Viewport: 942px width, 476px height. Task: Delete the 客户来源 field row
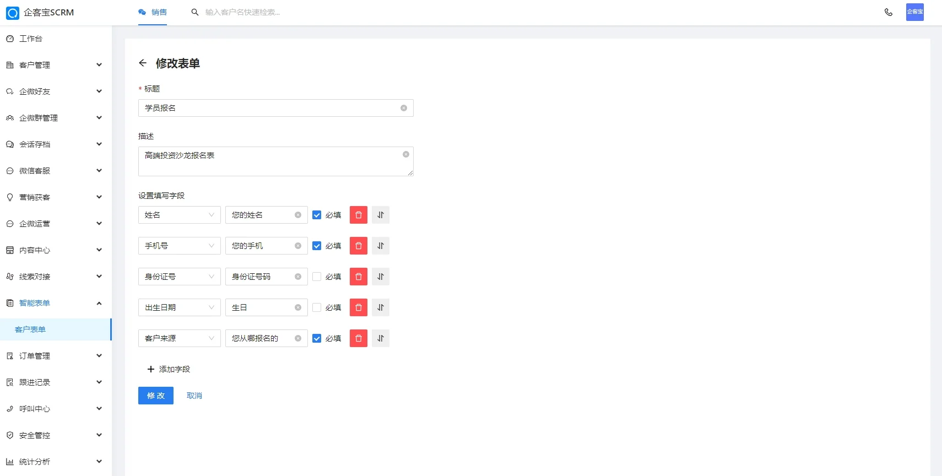(x=359, y=338)
